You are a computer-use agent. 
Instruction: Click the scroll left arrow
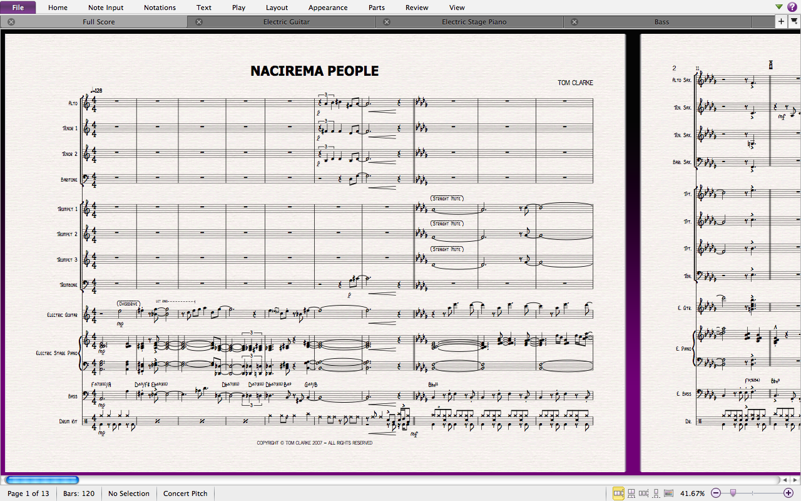click(x=785, y=480)
